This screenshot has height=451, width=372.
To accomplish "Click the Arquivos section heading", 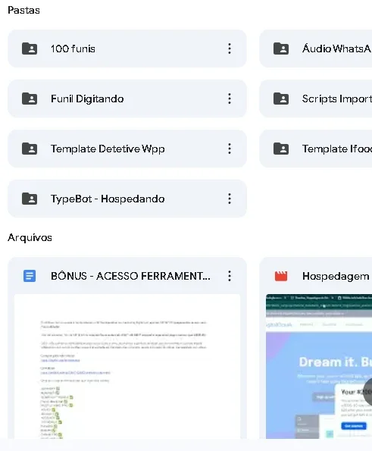I will coord(30,237).
